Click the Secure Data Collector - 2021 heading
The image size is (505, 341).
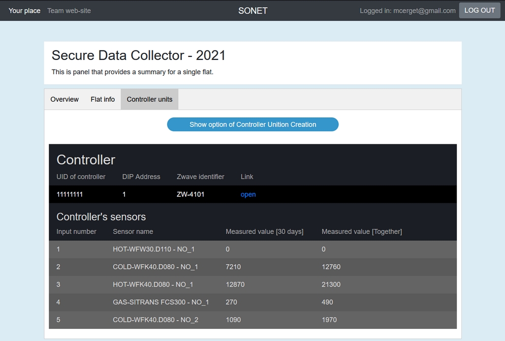138,55
